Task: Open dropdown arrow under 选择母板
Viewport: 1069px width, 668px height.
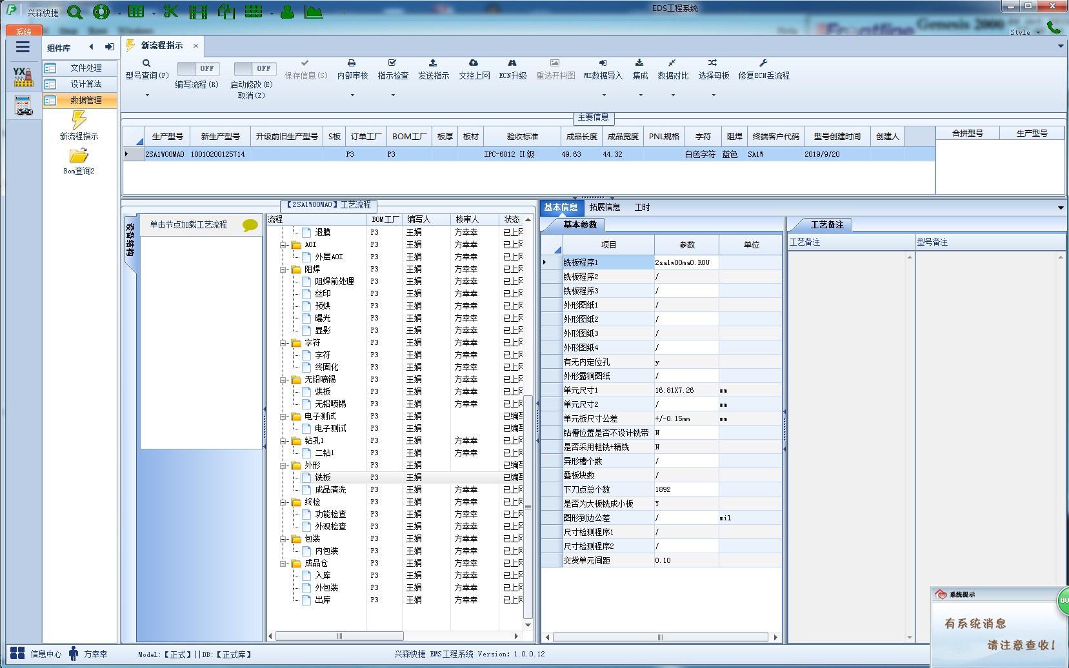Action: pos(714,95)
